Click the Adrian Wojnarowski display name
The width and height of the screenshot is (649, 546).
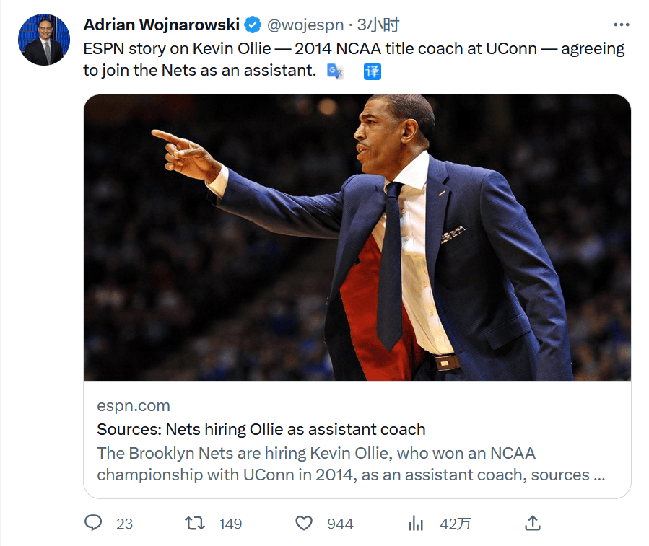pyautogui.click(x=161, y=25)
